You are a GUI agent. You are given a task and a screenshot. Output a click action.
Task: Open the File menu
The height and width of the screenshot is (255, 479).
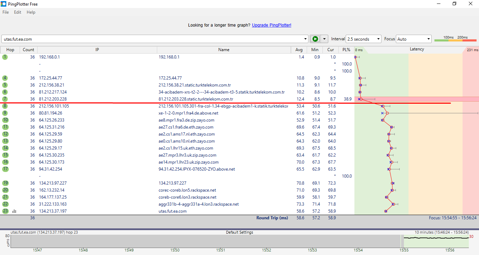click(6, 12)
